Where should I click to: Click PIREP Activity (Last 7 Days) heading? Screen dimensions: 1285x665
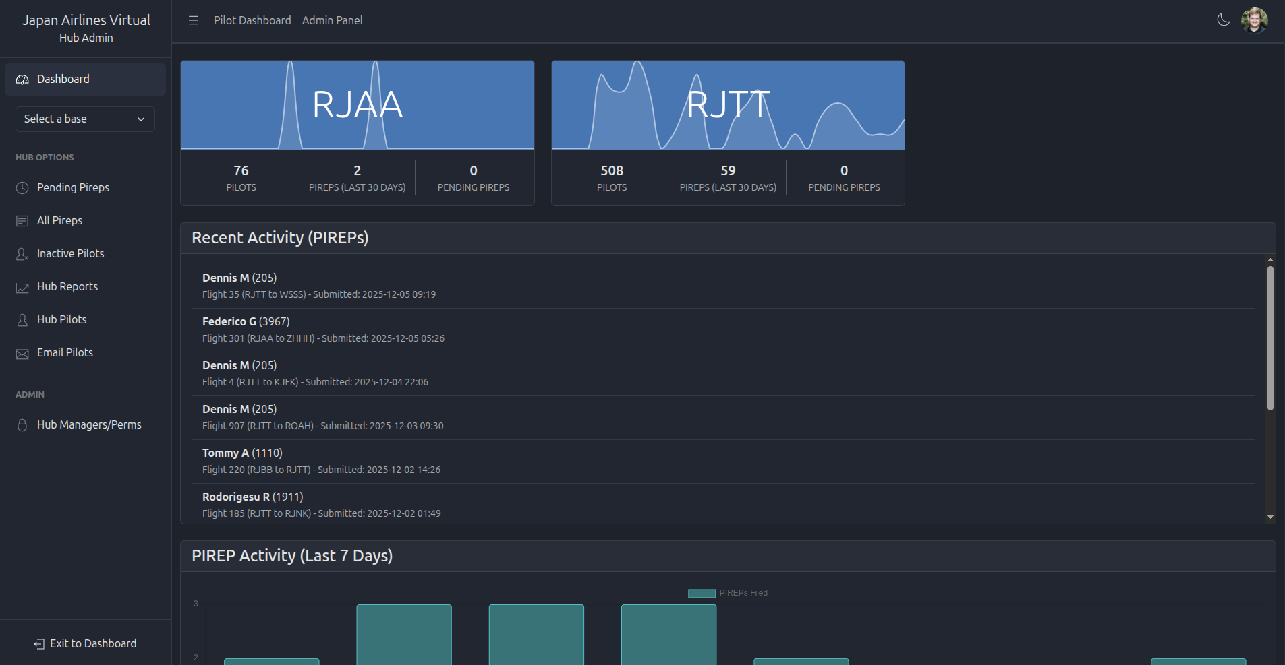pyautogui.click(x=292, y=556)
